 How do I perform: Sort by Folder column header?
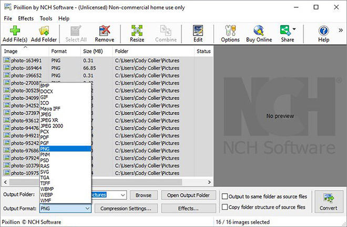click(x=153, y=51)
